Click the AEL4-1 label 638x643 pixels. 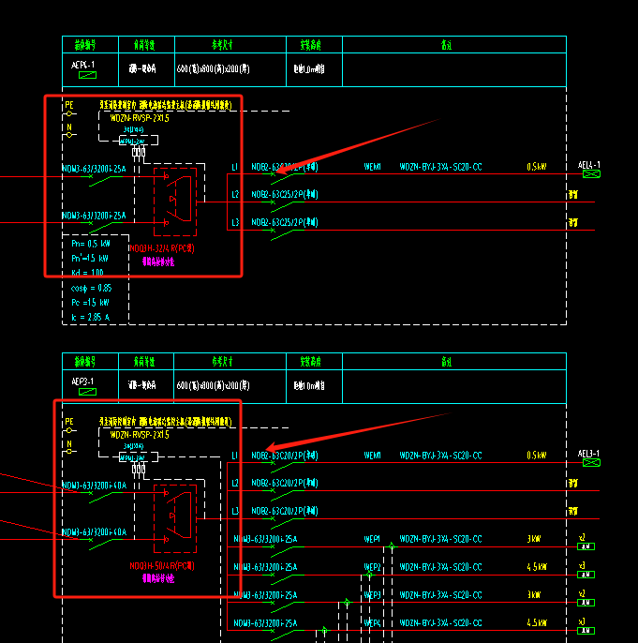pos(589,165)
